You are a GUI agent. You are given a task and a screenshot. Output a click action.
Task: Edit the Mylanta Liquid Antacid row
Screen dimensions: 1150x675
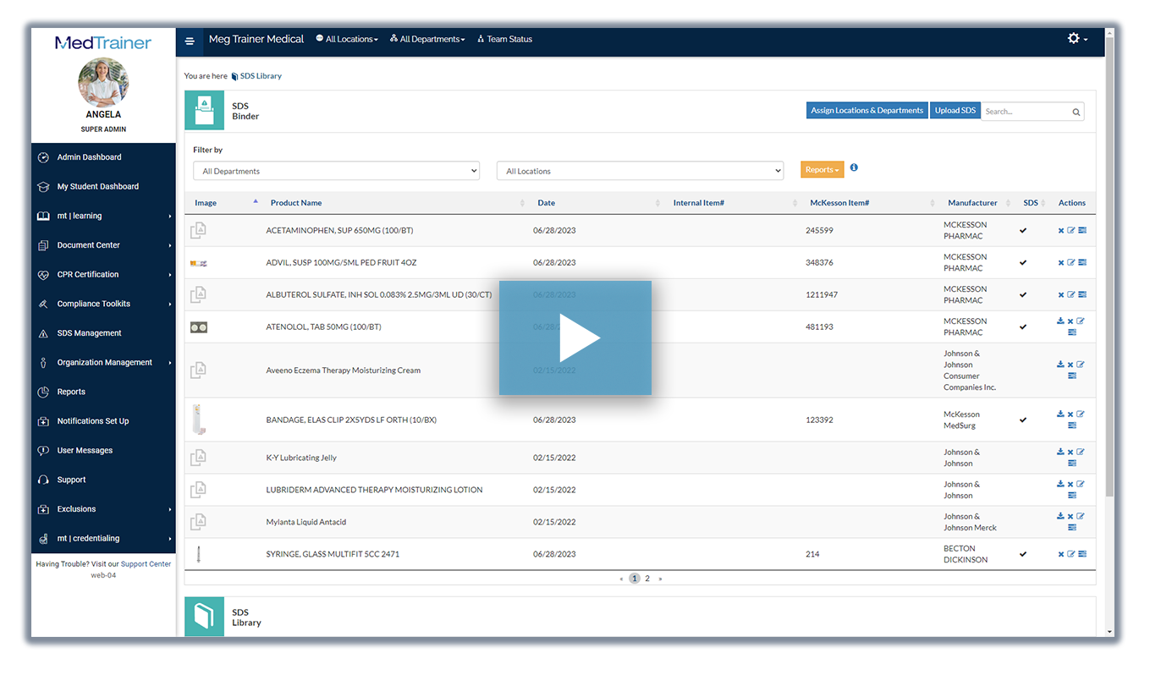[1081, 516]
